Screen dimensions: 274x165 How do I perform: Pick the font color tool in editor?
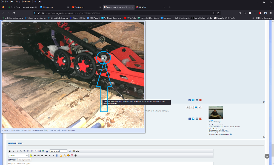tap(47, 151)
